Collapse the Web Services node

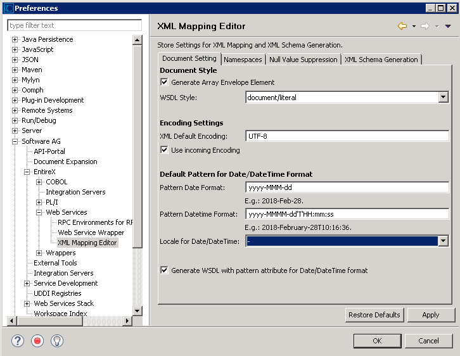[39, 212]
